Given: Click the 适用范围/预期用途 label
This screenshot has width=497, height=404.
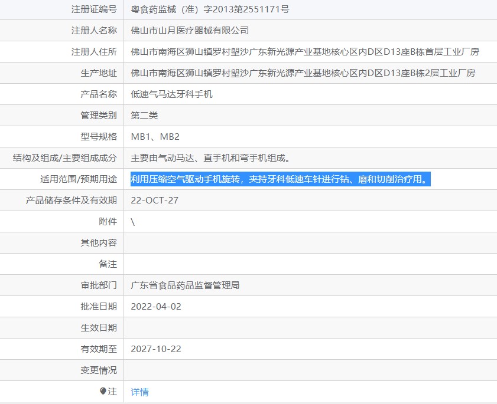Looking at the screenshot, I should click(79, 179).
